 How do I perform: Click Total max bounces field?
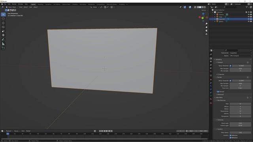point(240,104)
